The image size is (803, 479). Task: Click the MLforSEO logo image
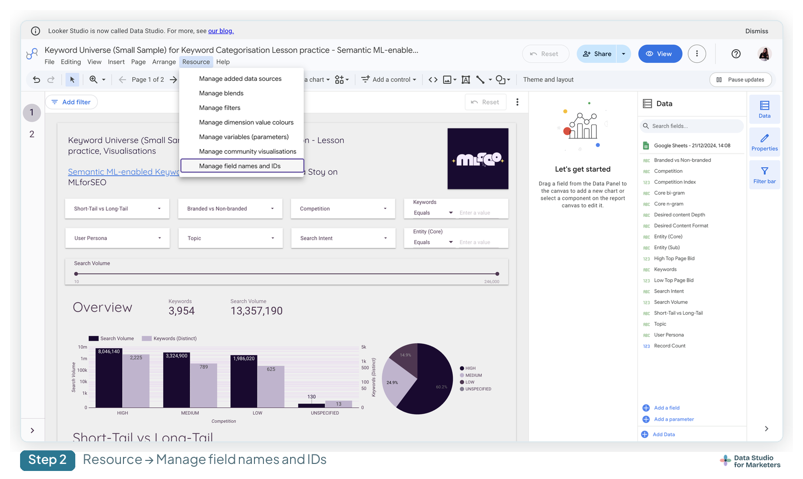[x=478, y=159]
